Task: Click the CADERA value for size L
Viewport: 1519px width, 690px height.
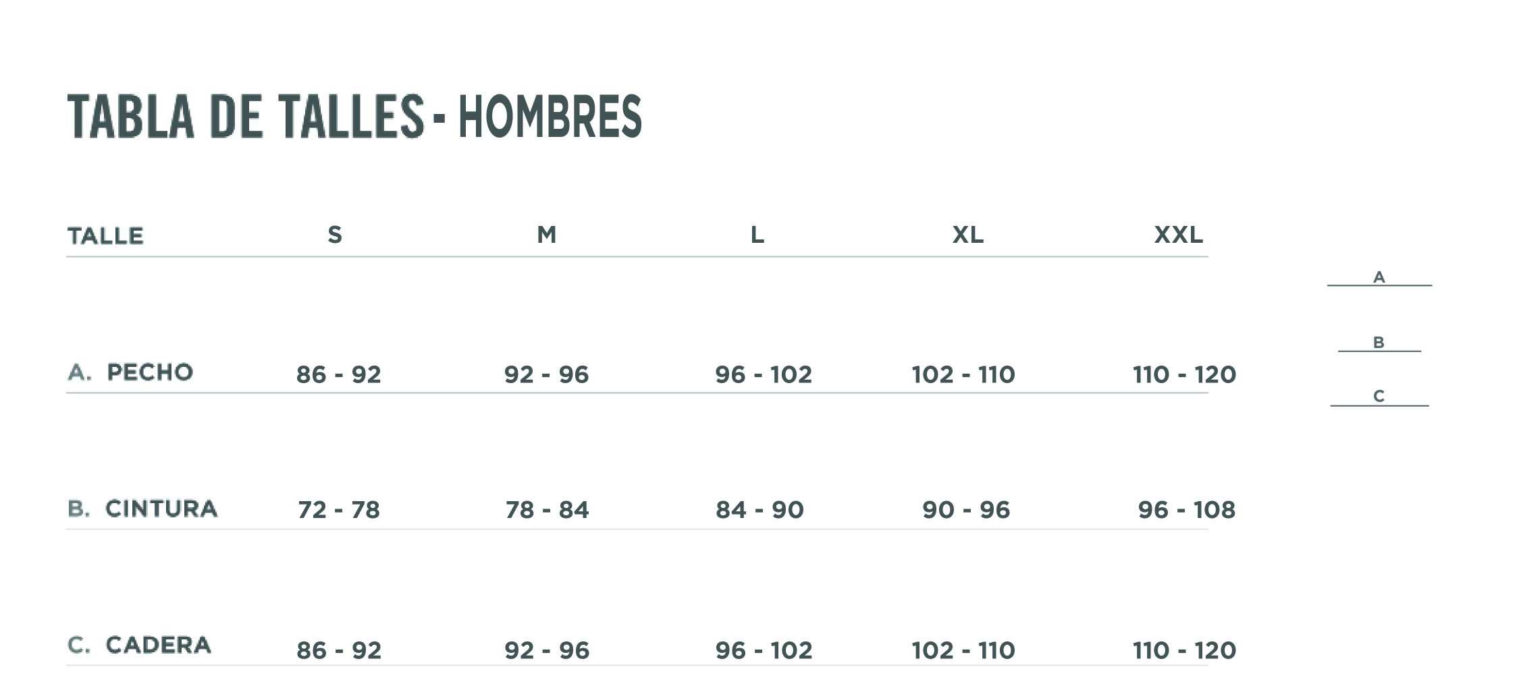Action: tap(764, 650)
